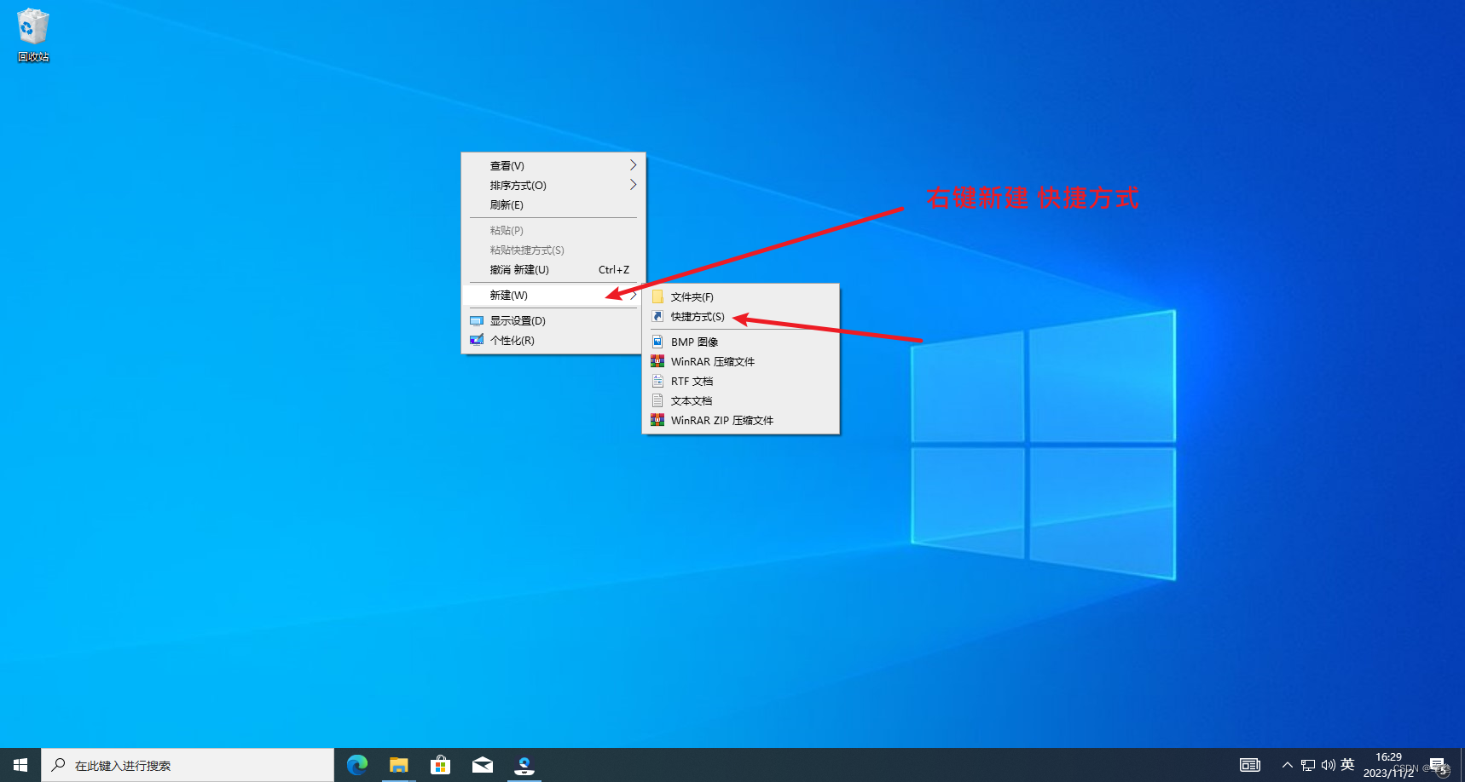Open the taskbar app icon right of Mail

(x=524, y=765)
